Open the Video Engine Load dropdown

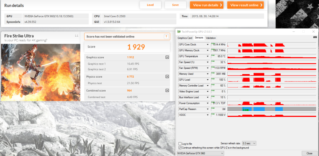(x=208, y=92)
